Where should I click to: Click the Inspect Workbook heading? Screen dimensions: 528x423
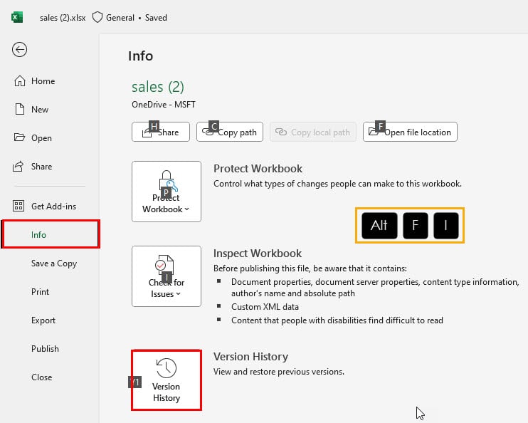(258, 253)
